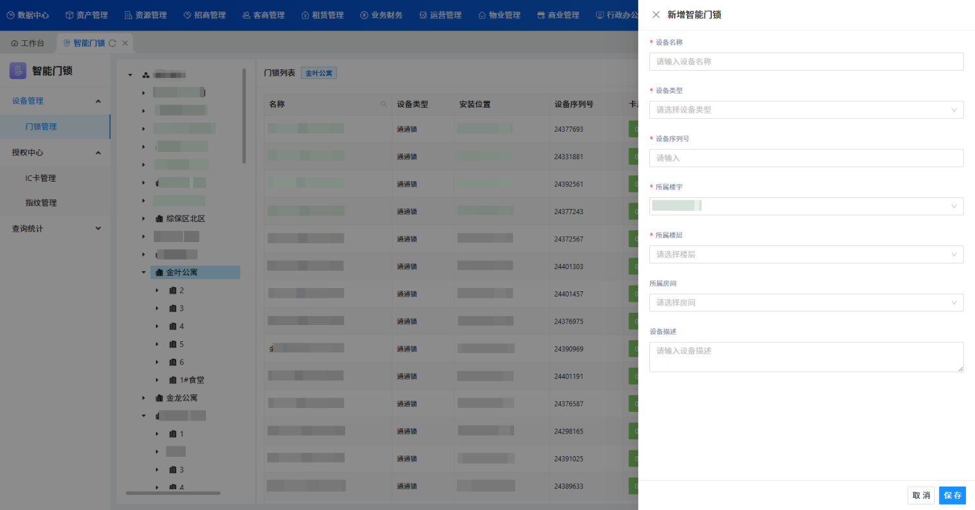The width and height of the screenshot is (975, 510).
Task: Click the search icon in 名称 column header
Action: [x=383, y=104]
